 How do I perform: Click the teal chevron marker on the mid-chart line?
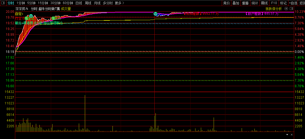pyautogui.click(x=155, y=14)
